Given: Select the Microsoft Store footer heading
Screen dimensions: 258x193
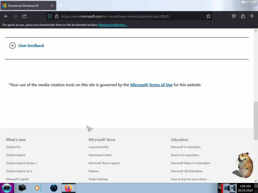Looking at the screenshot, I should tap(102, 140).
